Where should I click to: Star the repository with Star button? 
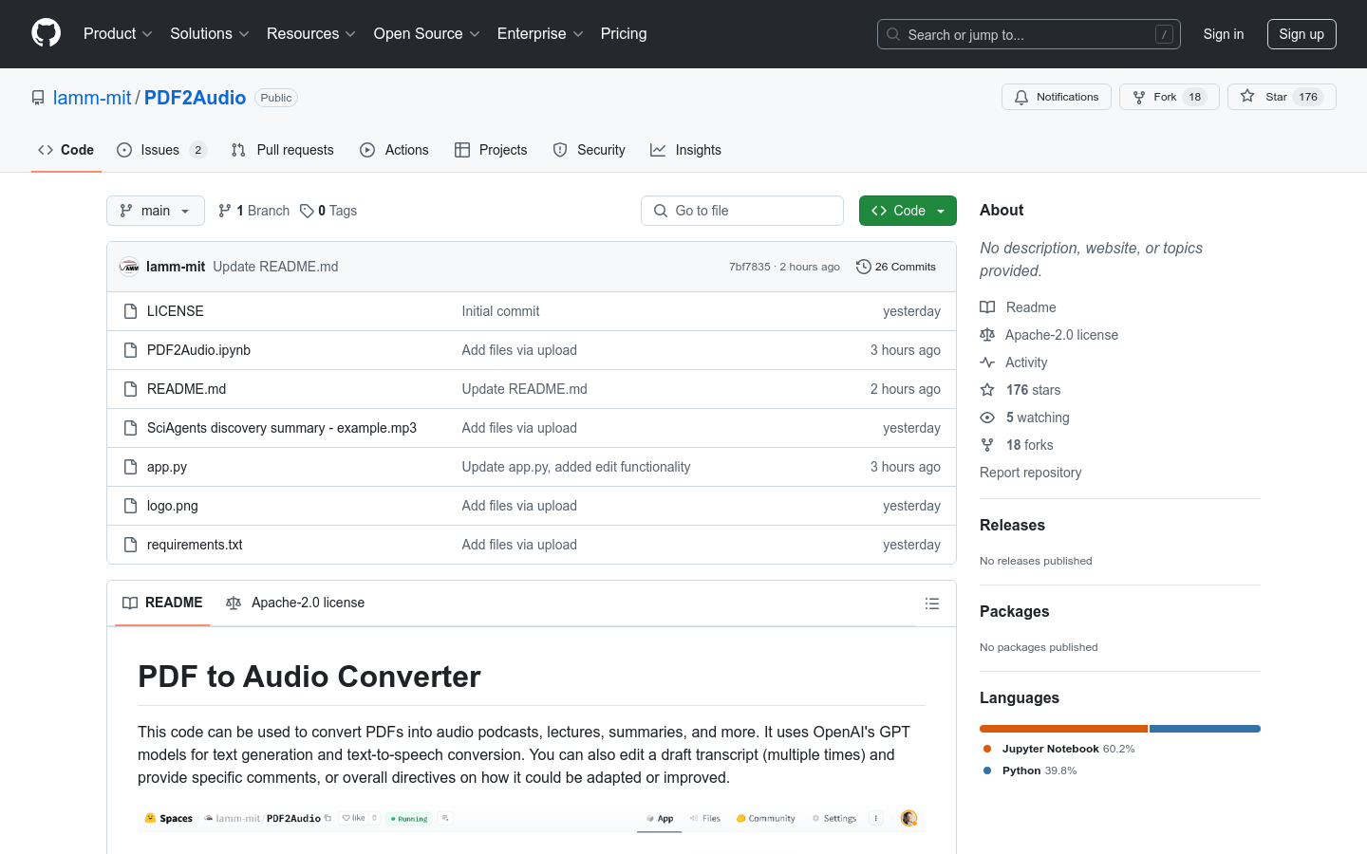[1282, 97]
